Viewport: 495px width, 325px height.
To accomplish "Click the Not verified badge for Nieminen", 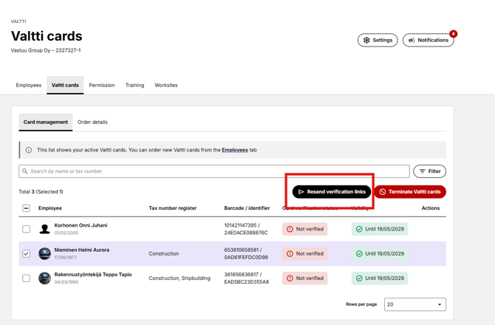I will coord(305,253).
